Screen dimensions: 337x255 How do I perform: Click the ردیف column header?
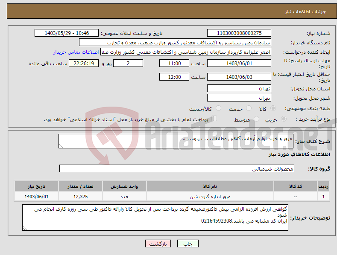(323, 186)
